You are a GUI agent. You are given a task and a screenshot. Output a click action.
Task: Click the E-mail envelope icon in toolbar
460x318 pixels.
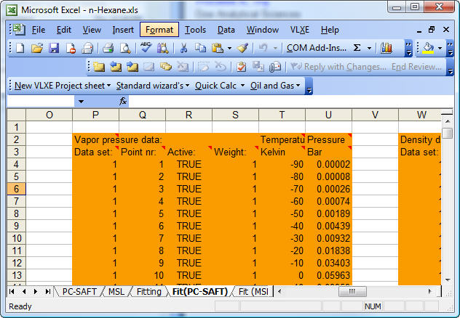[x=87, y=48]
